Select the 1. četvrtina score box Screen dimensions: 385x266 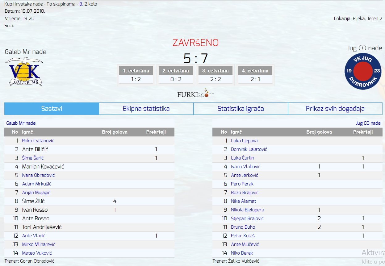point(136,75)
